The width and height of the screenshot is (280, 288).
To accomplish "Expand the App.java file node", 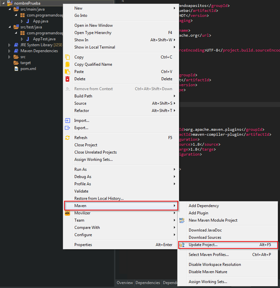I will [x=22, y=21].
